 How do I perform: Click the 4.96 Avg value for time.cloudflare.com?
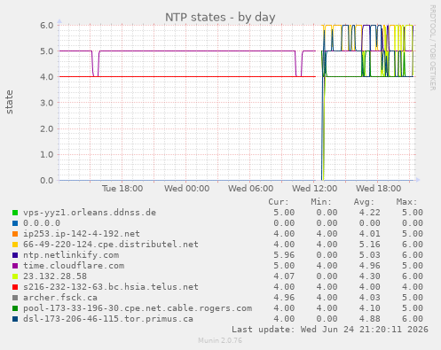point(370,266)
